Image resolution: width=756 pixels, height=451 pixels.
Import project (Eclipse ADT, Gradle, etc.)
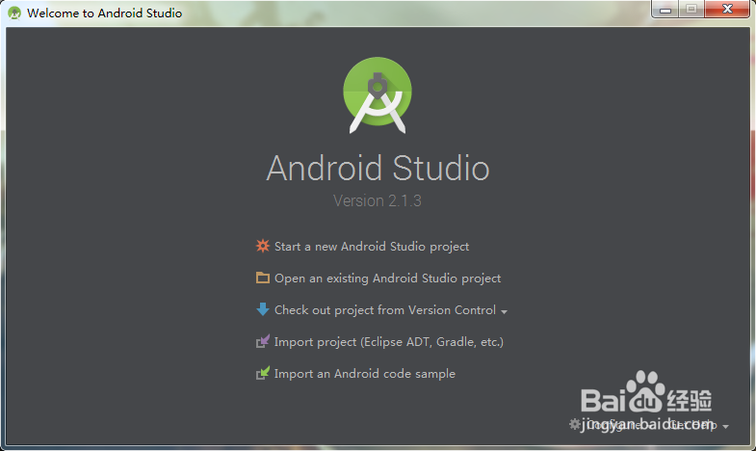[x=389, y=342]
